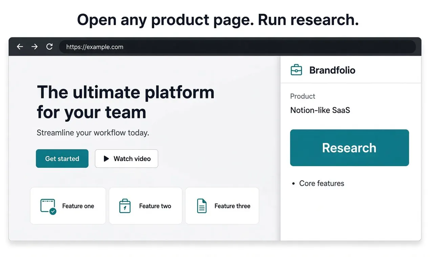Screen dimensions: 430x257
Task: Select the Feature one card label
Action: point(78,206)
